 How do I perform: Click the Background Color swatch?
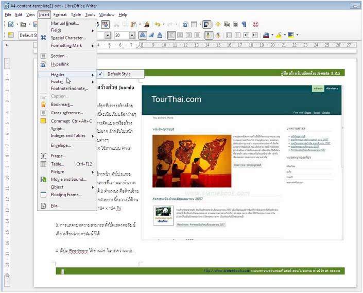pyautogui.click(x=291, y=35)
